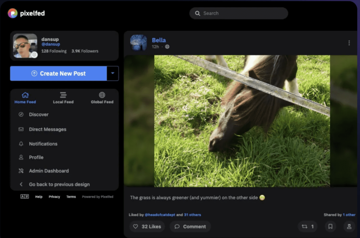Image resolution: width=360 pixels, height=238 pixels.
Task: Click the language selector icon in footer
Action: click(x=25, y=197)
